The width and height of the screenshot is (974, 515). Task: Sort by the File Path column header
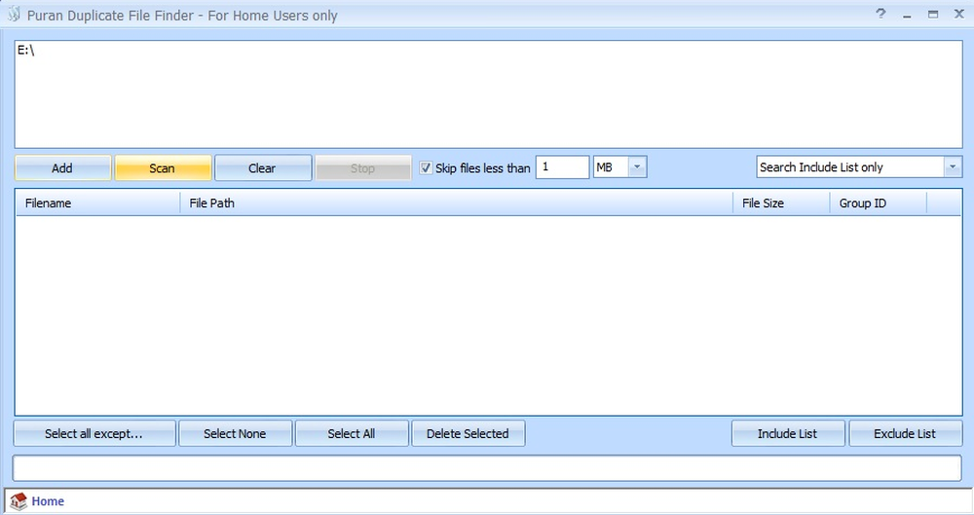point(457,203)
